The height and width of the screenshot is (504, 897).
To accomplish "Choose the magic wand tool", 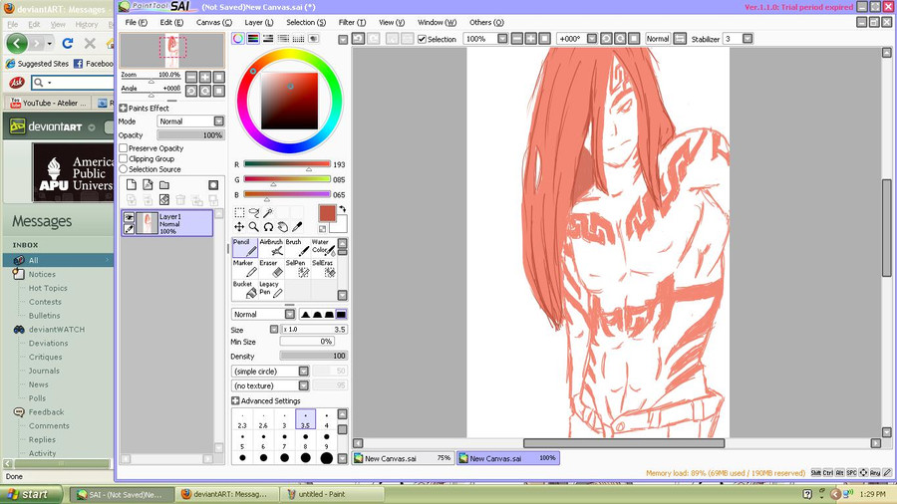I will pos(268,212).
